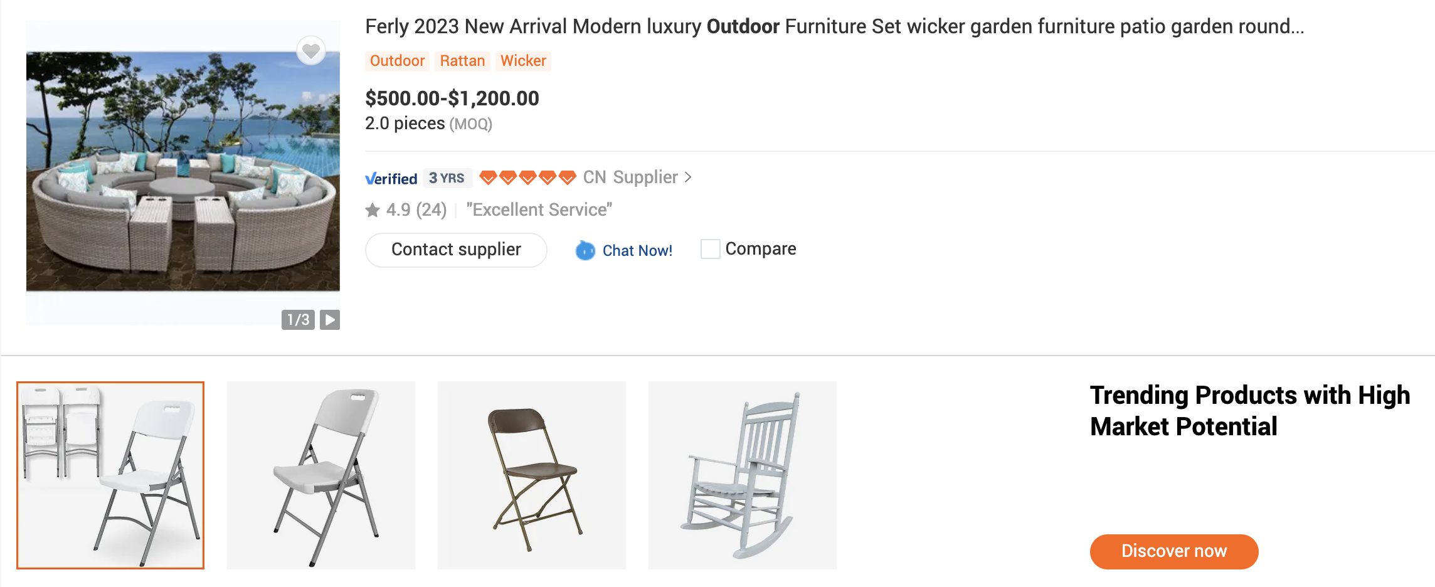The width and height of the screenshot is (1435, 587).
Task: Open the round wicker sofa product image
Action: coord(183,172)
